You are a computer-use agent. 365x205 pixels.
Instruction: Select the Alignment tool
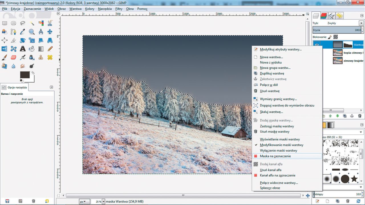4,40
